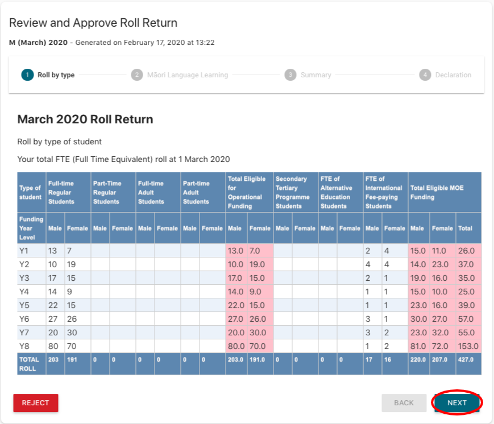Jump to the Declaration step label
Viewport: 494px width, 424px height.
tap(453, 74)
